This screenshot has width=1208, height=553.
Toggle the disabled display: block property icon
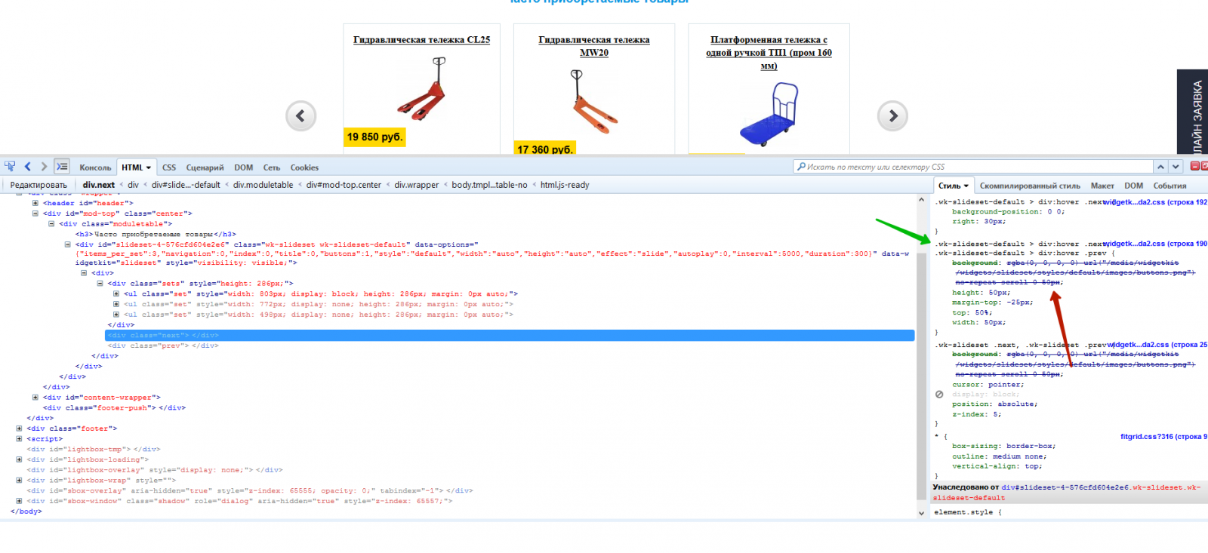tap(939, 395)
